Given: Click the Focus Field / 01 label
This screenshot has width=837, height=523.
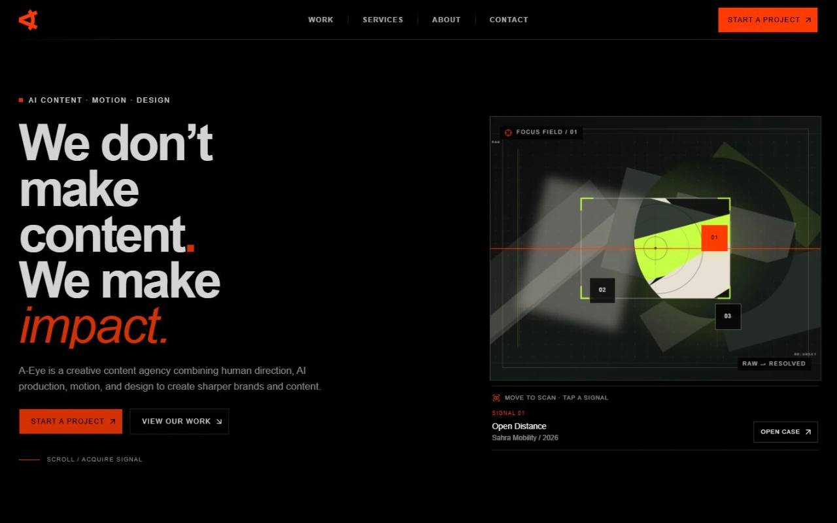Looking at the screenshot, I should click(547, 132).
